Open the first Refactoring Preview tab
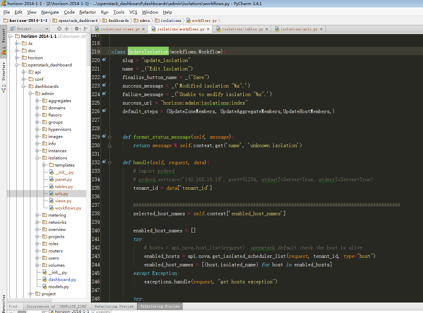The image size is (423, 313). (114, 307)
